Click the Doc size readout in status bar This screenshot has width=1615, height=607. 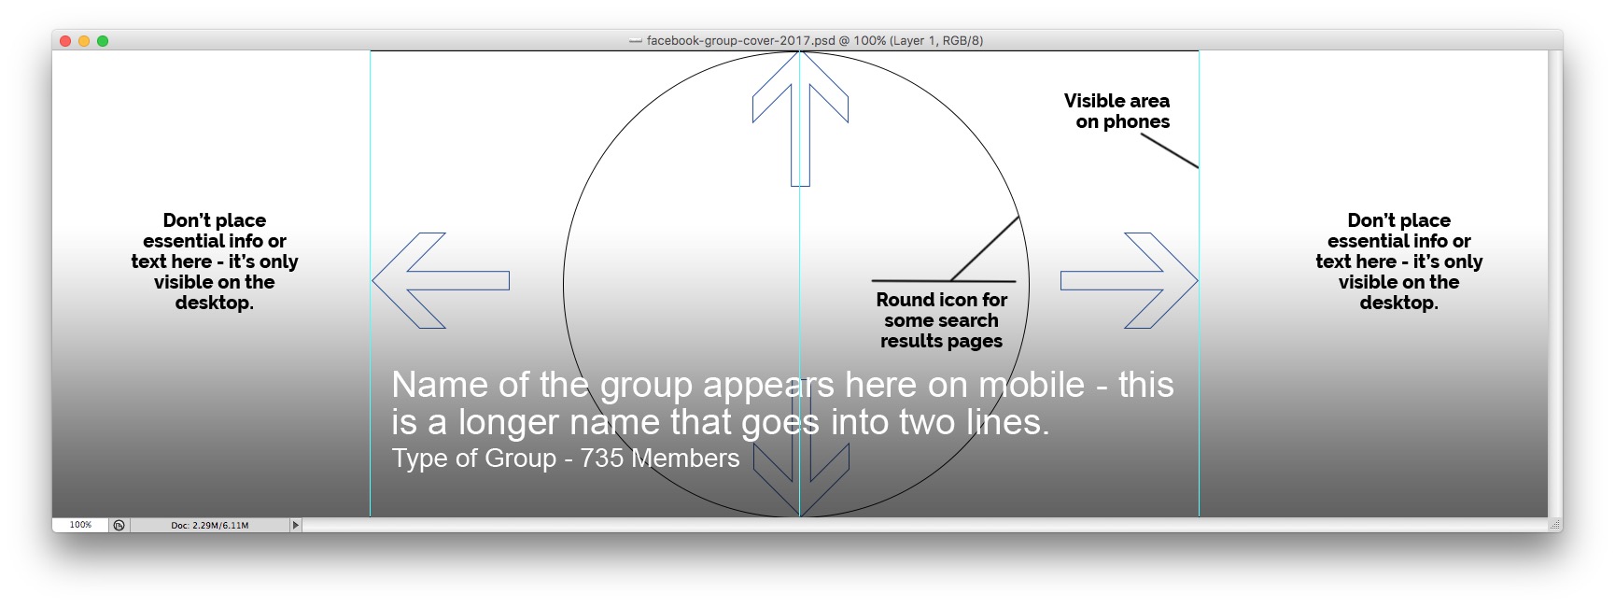[x=209, y=525]
